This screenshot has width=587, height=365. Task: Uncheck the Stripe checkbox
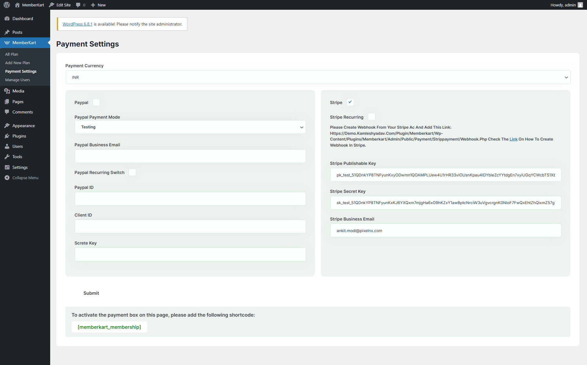tap(350, 103)
